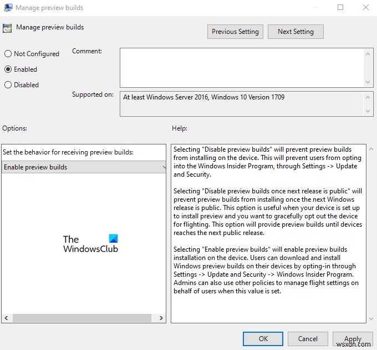Click help paragraph starting "Selecting "Enable preview builds""
Viewport: 377px width, 350px height.
click(x=266, y=270)
